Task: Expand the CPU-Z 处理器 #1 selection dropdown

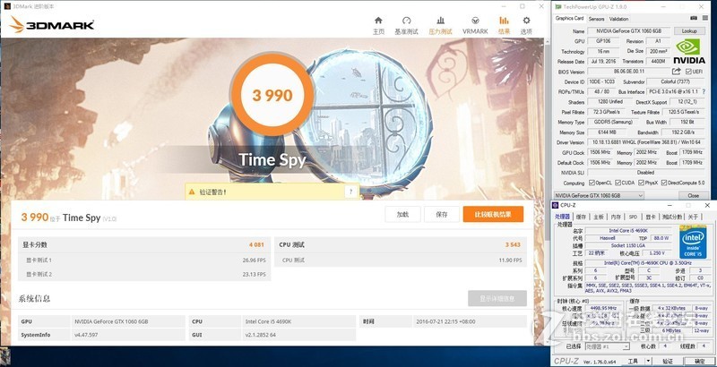Action: 626,346
